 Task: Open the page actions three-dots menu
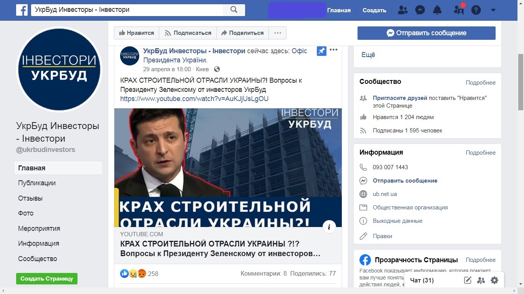278,33
